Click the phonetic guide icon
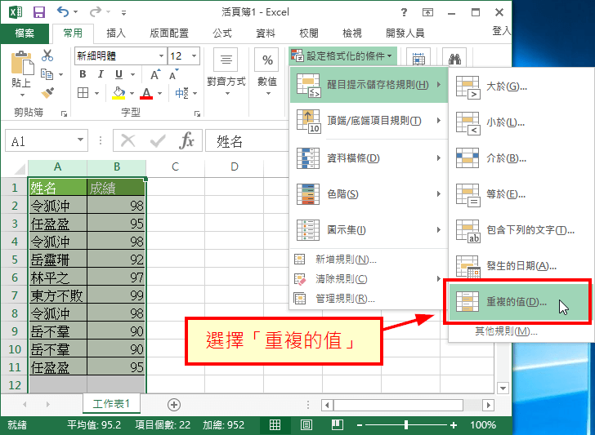 [x=181, y=92]
